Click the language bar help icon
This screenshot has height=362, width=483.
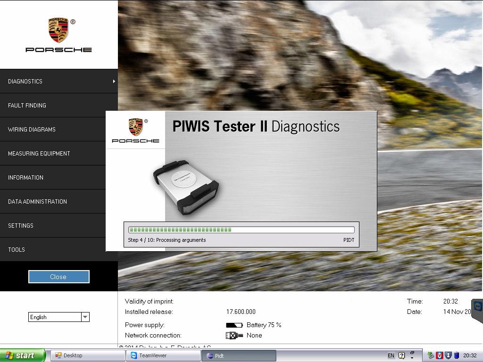coord(402,355)
